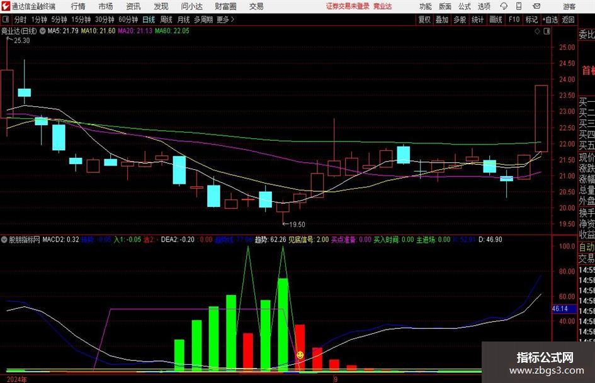Click the 多股 multi-stock button

460,19
